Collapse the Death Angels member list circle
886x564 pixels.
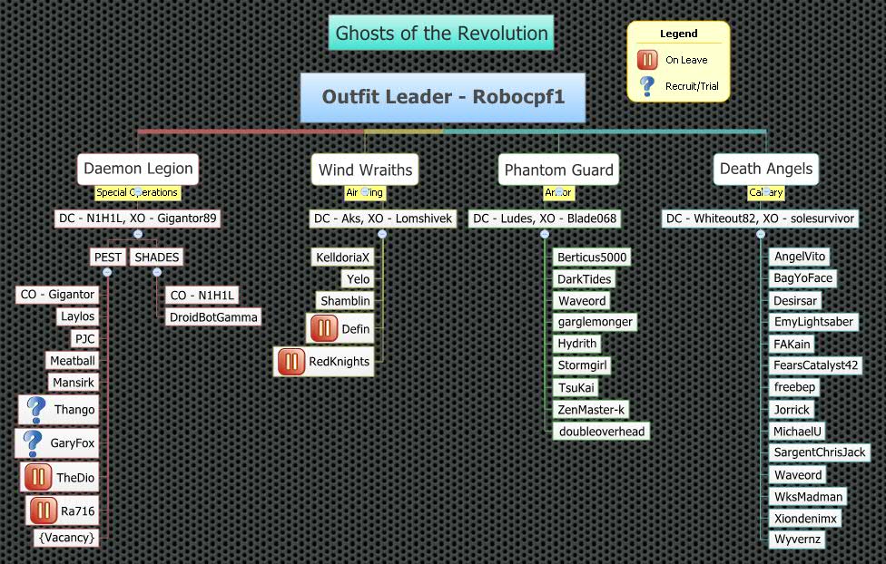click(x=759, y=233)
